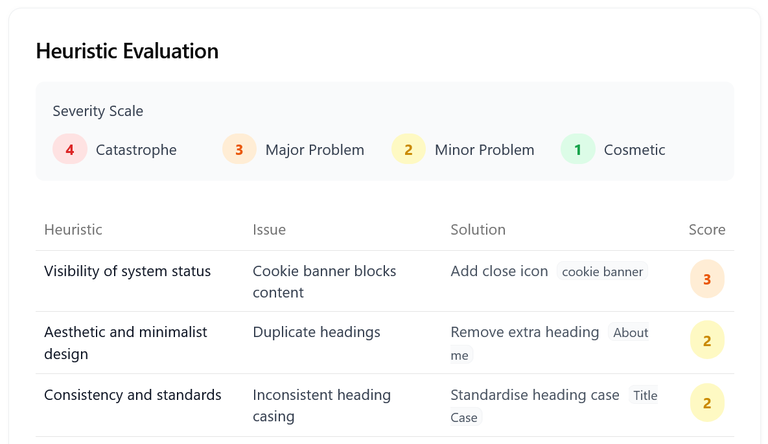Image resolution: width=768 pixels, height=444 pixels.
Task: Click the yellow severity 2 legend badge
Action: tap(408, 150)
